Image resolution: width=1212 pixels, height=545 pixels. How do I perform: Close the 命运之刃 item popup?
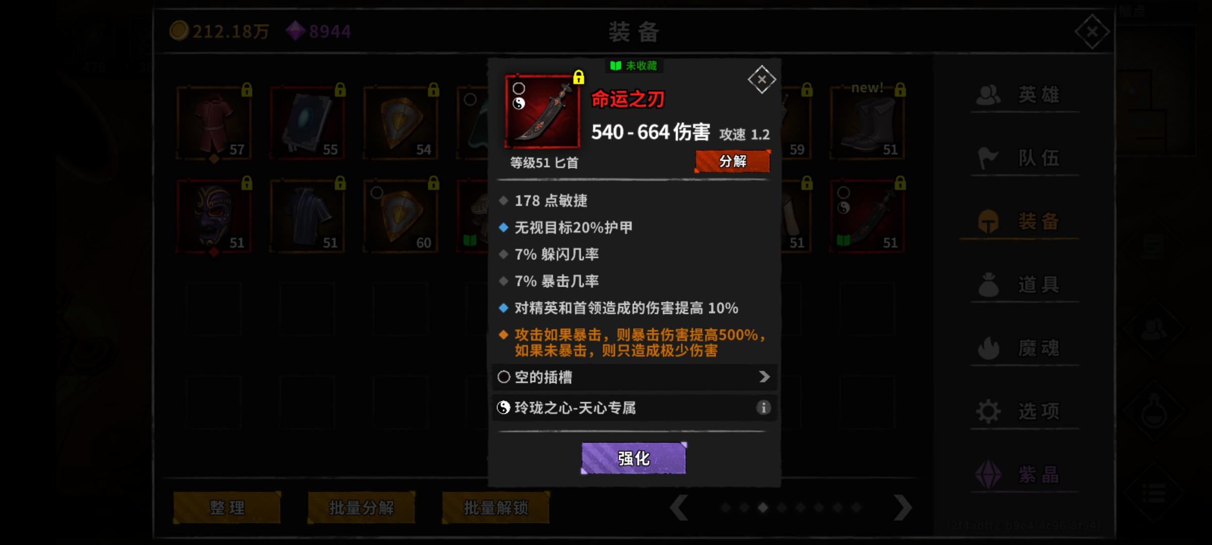pyautogui.click(x=762, y=79)
